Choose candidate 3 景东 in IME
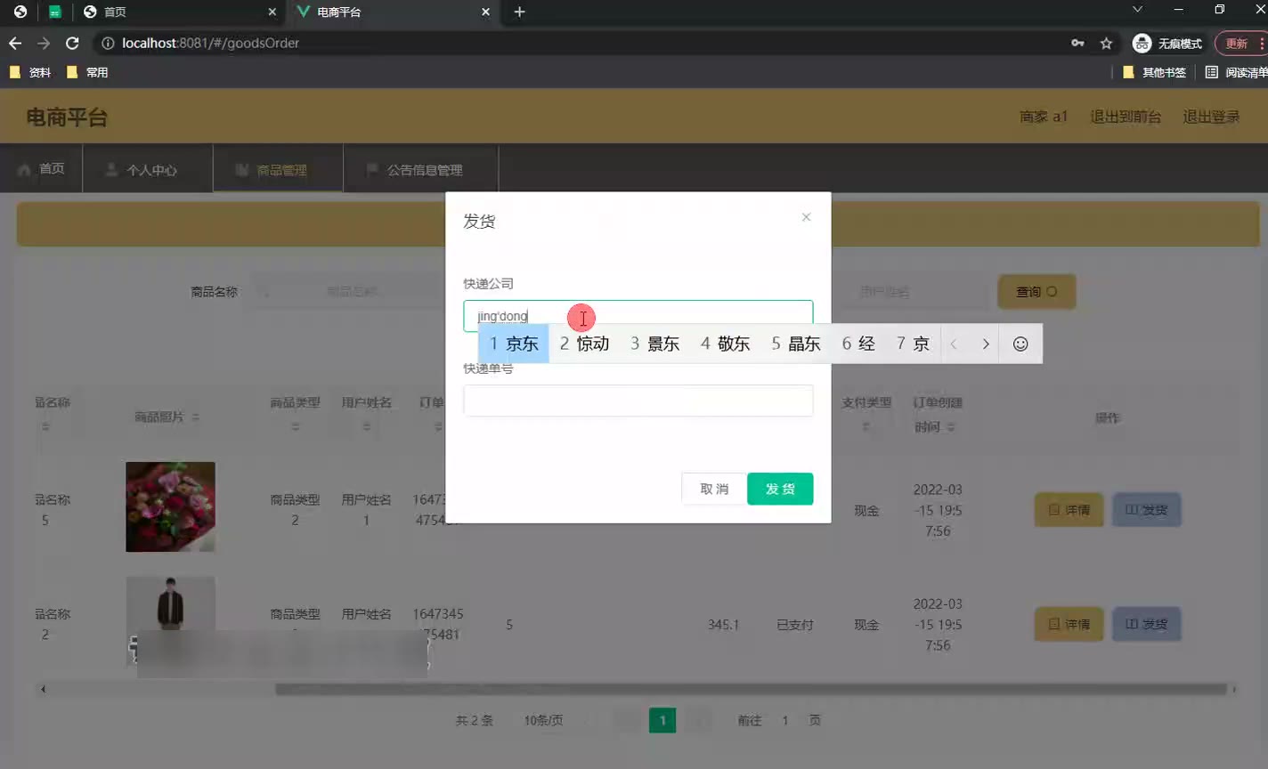This screenshot has width=1268, height=769. click(x=654, y=344)
